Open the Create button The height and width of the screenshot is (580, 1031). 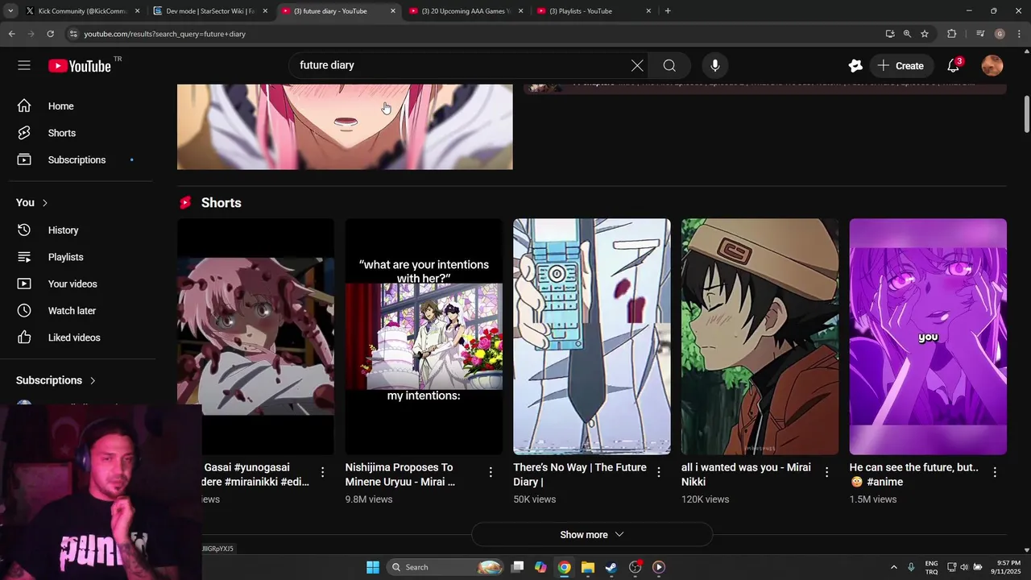[901, 65]
